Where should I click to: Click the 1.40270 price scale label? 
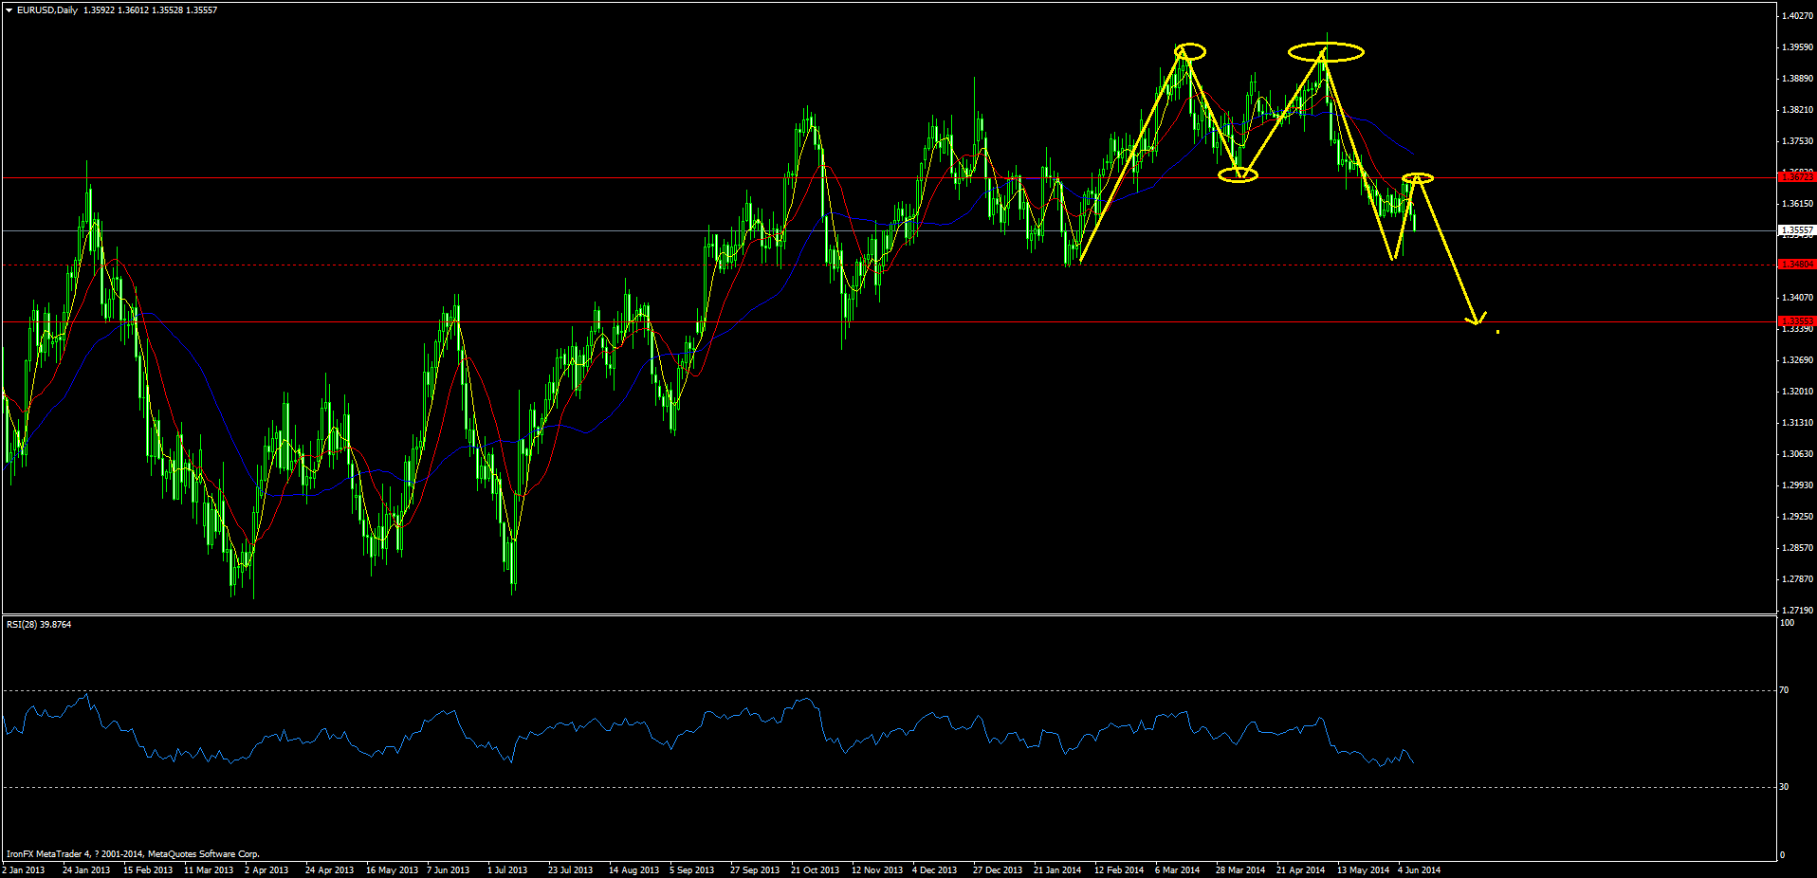click(1797, 16)
